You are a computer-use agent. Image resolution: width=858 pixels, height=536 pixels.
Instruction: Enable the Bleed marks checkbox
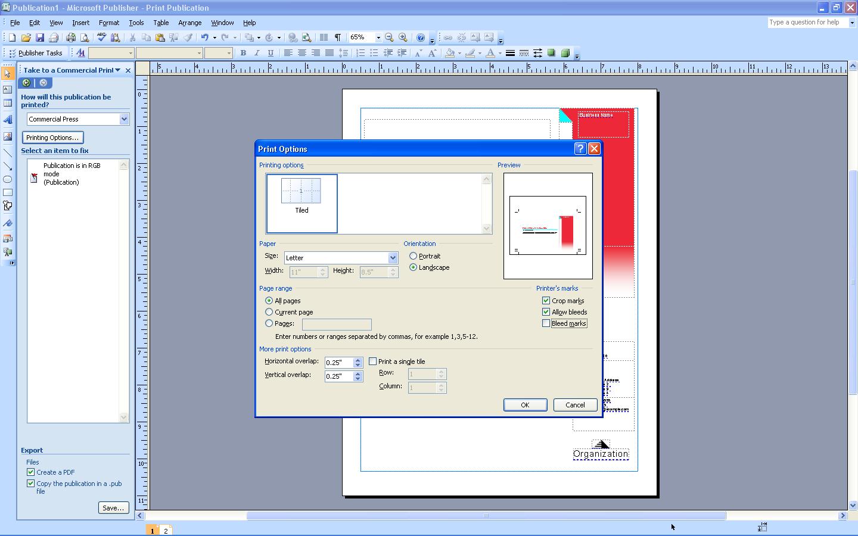tap(546, 323)
